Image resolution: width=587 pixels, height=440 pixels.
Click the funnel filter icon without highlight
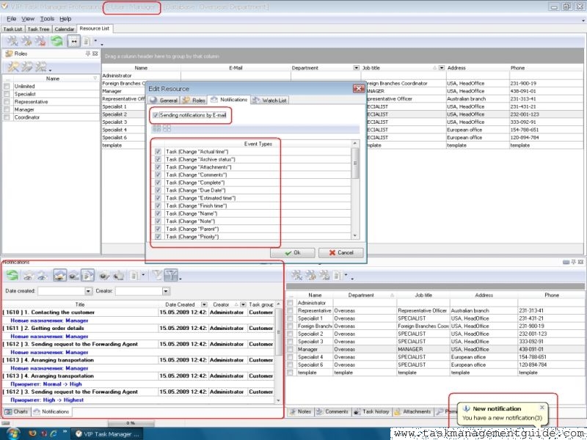tap(157, 276)
